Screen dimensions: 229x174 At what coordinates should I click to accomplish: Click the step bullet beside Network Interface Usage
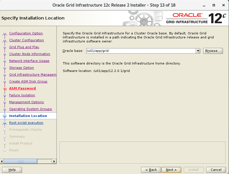pos(5,61)
